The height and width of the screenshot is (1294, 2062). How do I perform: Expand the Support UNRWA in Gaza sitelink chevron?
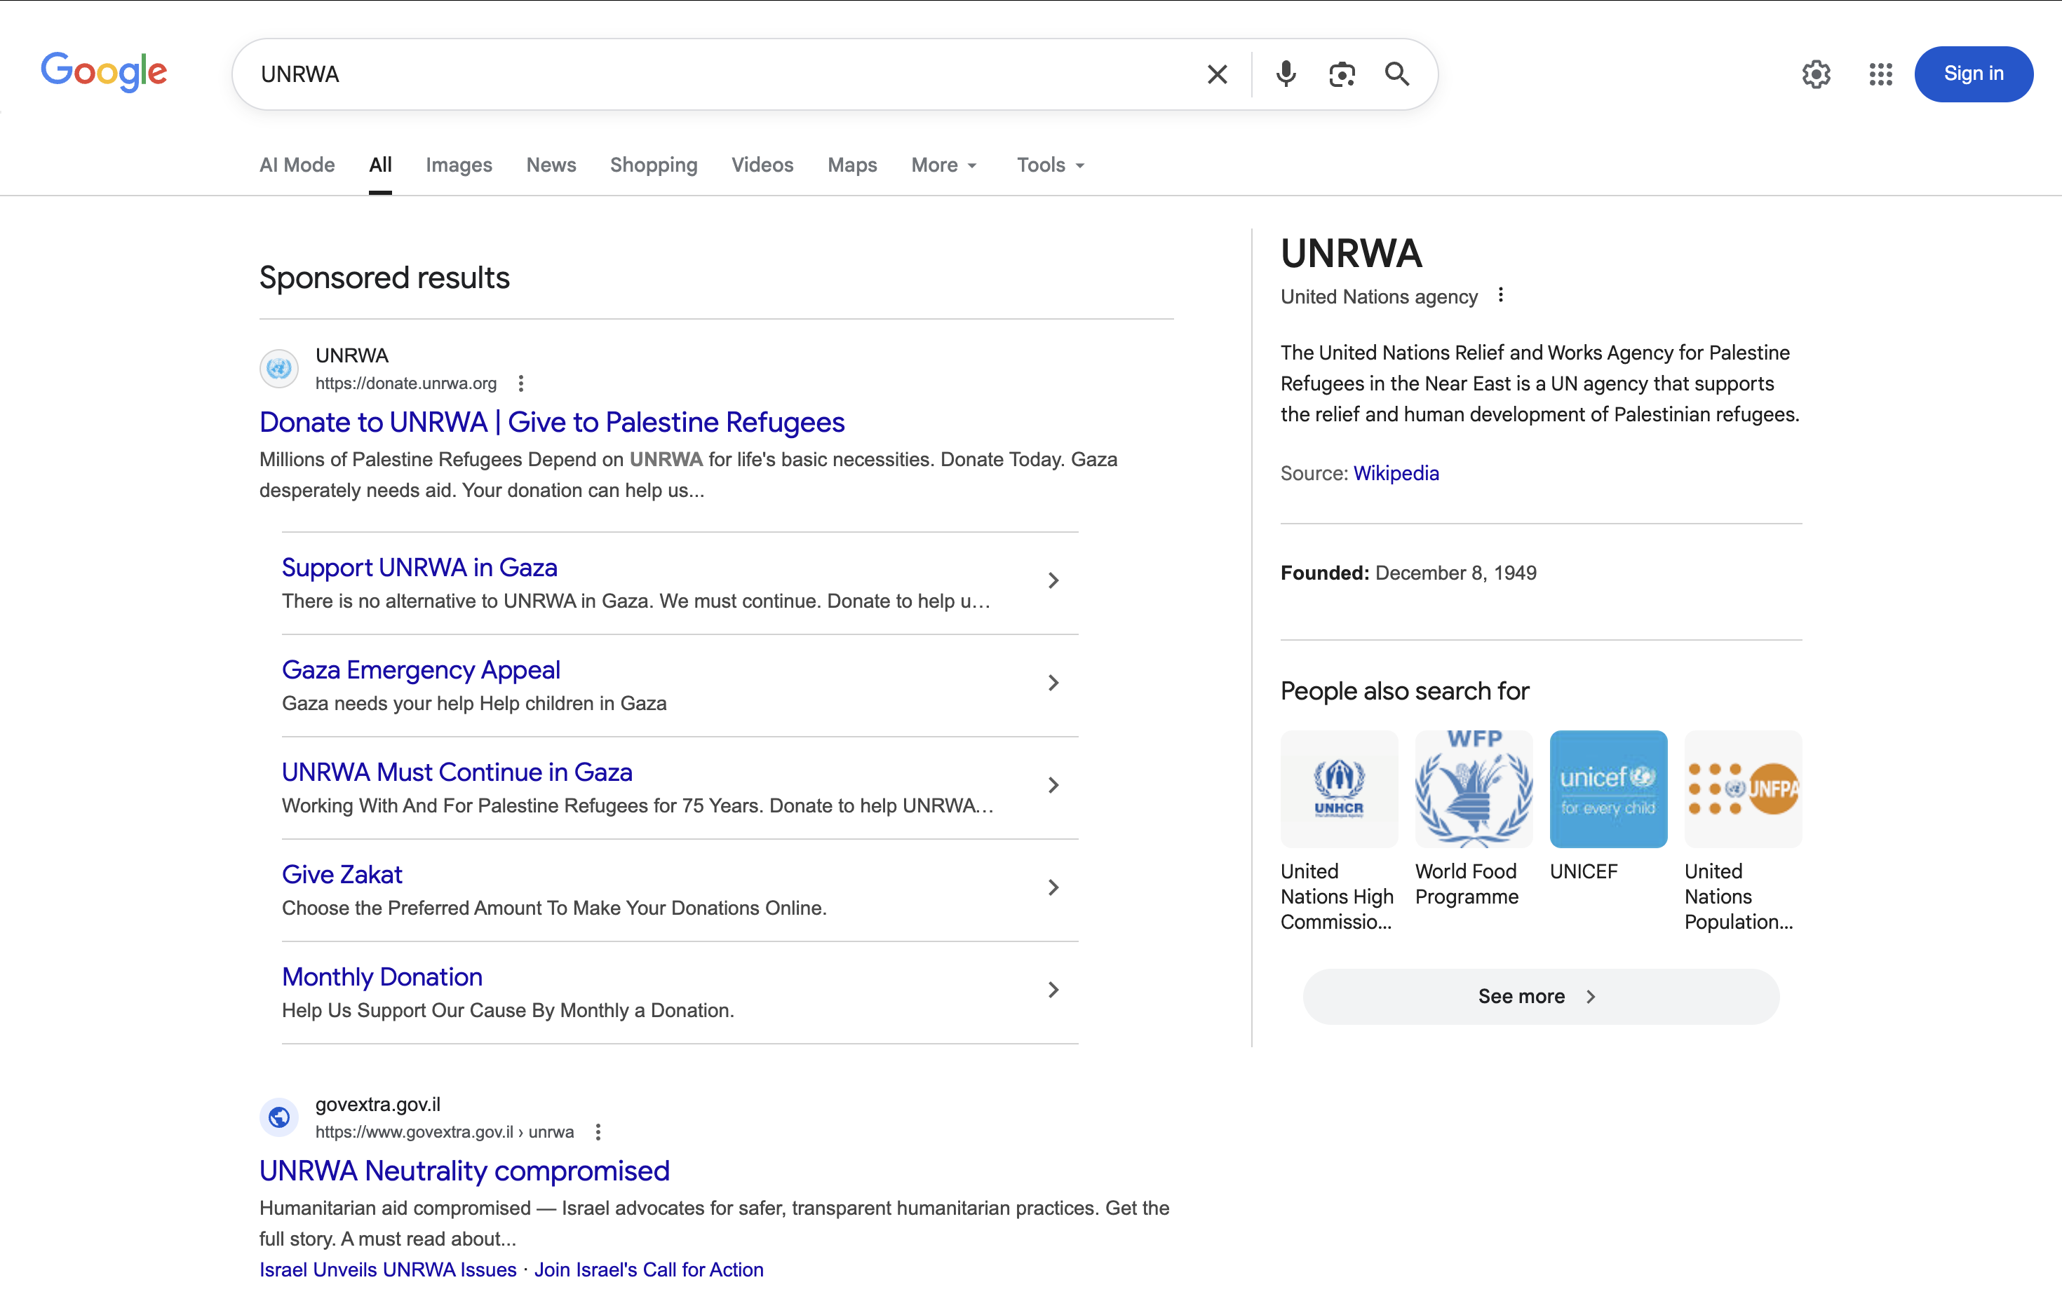[1053, 580]
